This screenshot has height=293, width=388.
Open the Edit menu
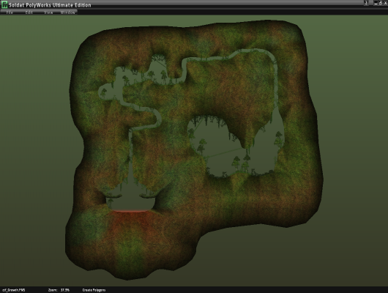[x=29, y=12]
